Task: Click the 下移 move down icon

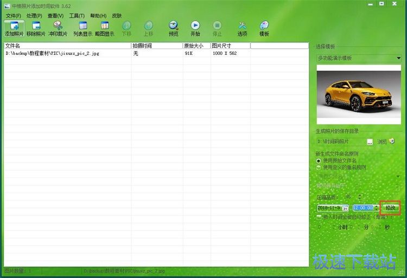Action: tap(126, 28)
